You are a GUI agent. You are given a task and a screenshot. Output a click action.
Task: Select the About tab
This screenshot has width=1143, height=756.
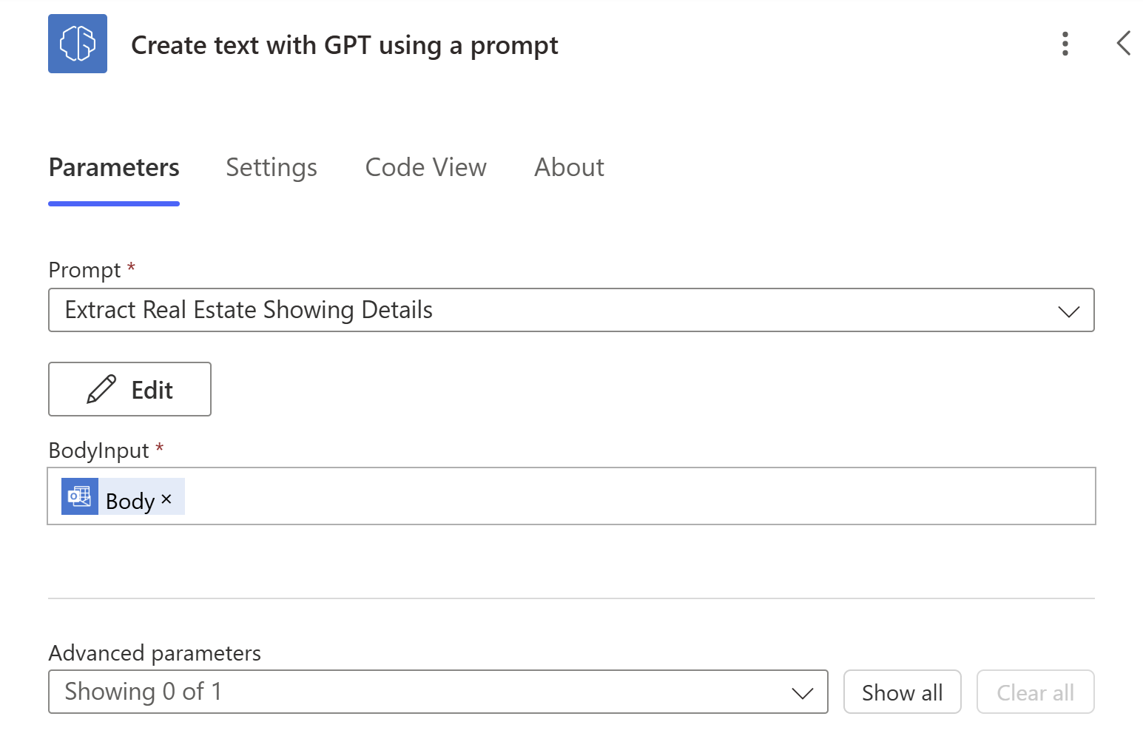(x=569, y=168)
